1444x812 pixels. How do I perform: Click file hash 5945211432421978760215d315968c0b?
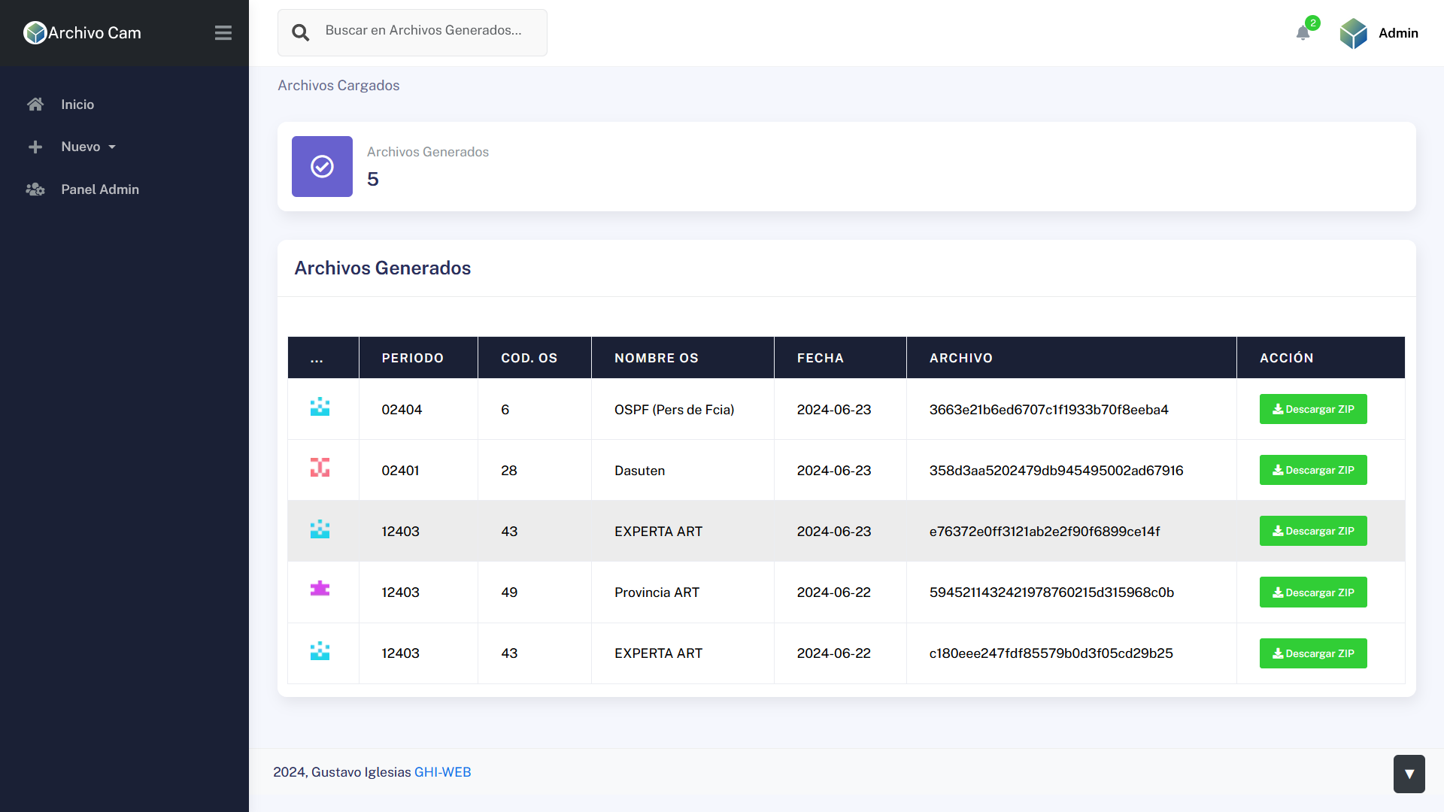1051,592
